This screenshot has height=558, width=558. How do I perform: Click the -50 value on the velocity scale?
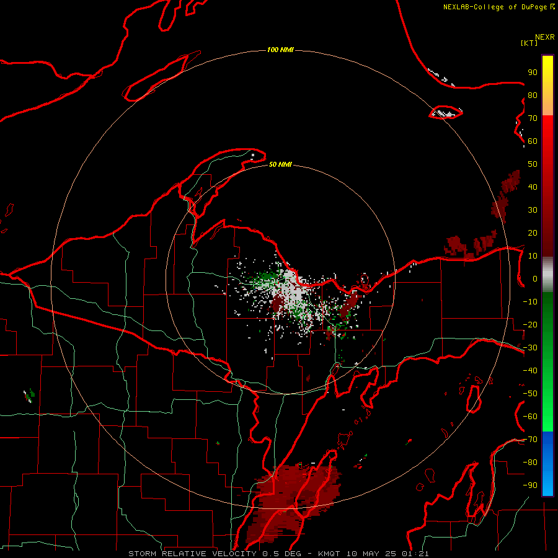[530, 394]
